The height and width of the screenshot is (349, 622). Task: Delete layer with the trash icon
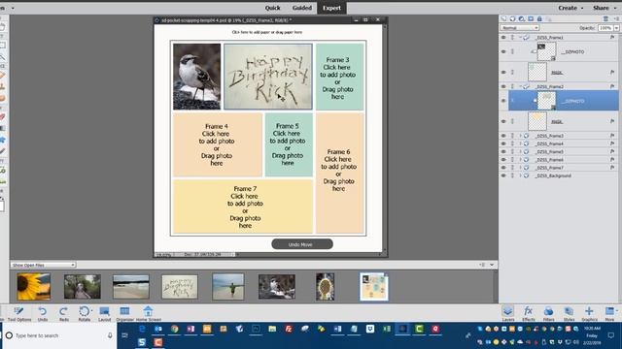(605, 18)
